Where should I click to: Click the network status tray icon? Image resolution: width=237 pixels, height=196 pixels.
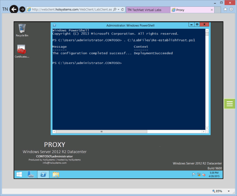point(199,175)
